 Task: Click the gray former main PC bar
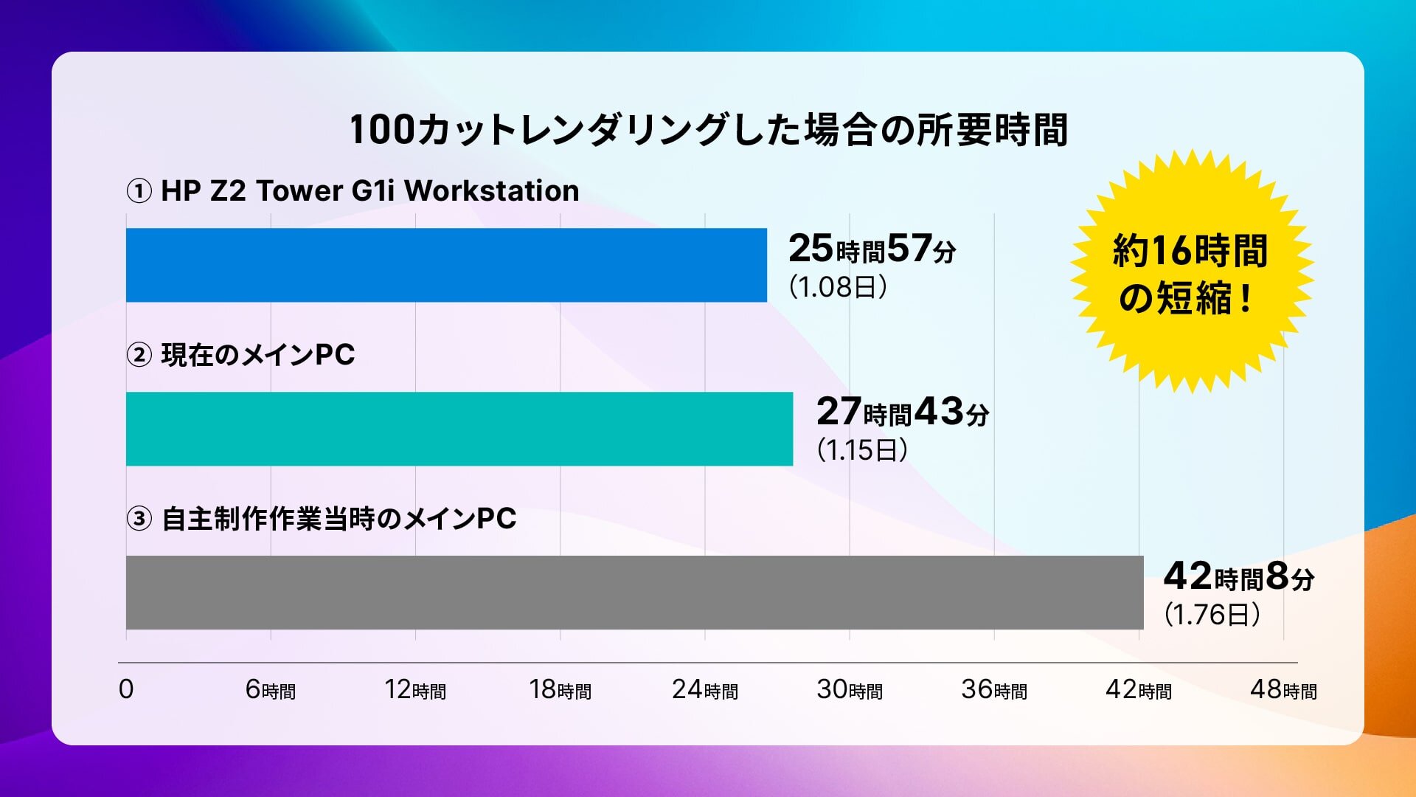pyautogui.click(x=634, y=593)
